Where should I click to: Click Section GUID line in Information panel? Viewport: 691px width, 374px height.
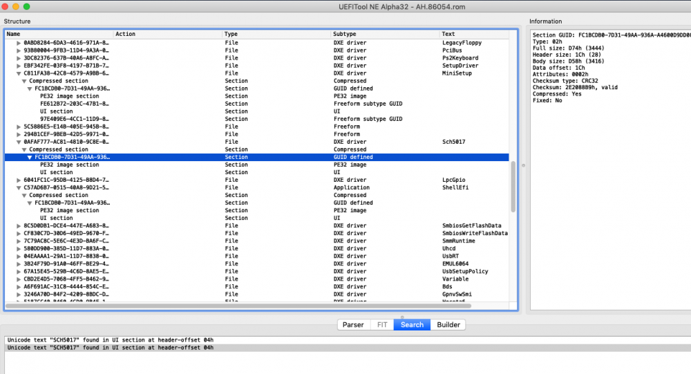click(x=612, y=35)
